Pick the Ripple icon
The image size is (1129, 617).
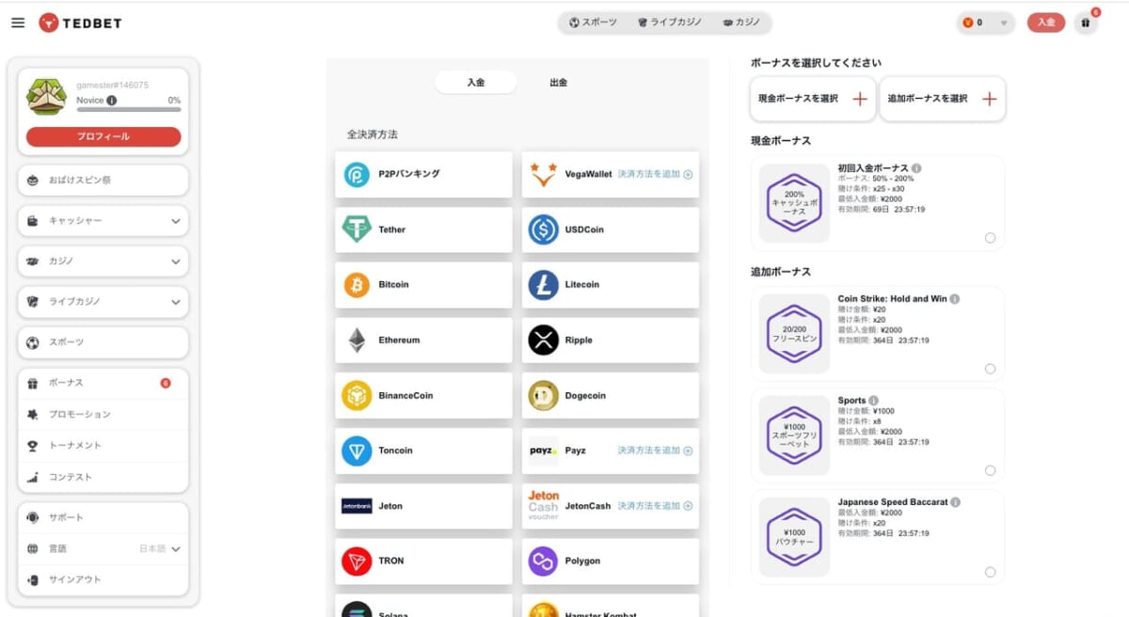[x=543, y=340]
